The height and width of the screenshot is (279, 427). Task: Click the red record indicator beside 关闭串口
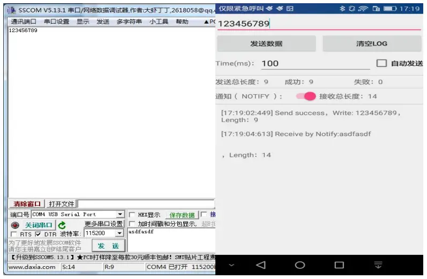coord(15,225)
